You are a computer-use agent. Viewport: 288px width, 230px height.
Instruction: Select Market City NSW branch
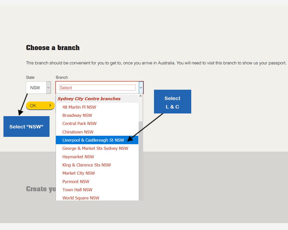(x=79, y=173)
